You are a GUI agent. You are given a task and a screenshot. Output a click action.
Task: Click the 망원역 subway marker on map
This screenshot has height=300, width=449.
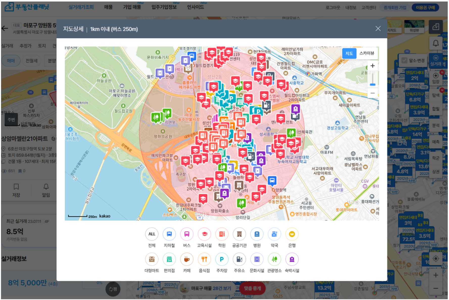[x=272, y=181]
